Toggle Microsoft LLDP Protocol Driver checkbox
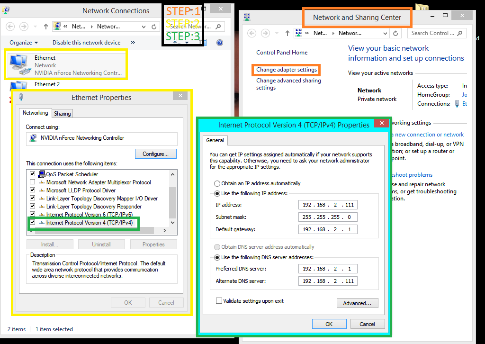This screenshot has width=485, height=344. coord(33,190)
